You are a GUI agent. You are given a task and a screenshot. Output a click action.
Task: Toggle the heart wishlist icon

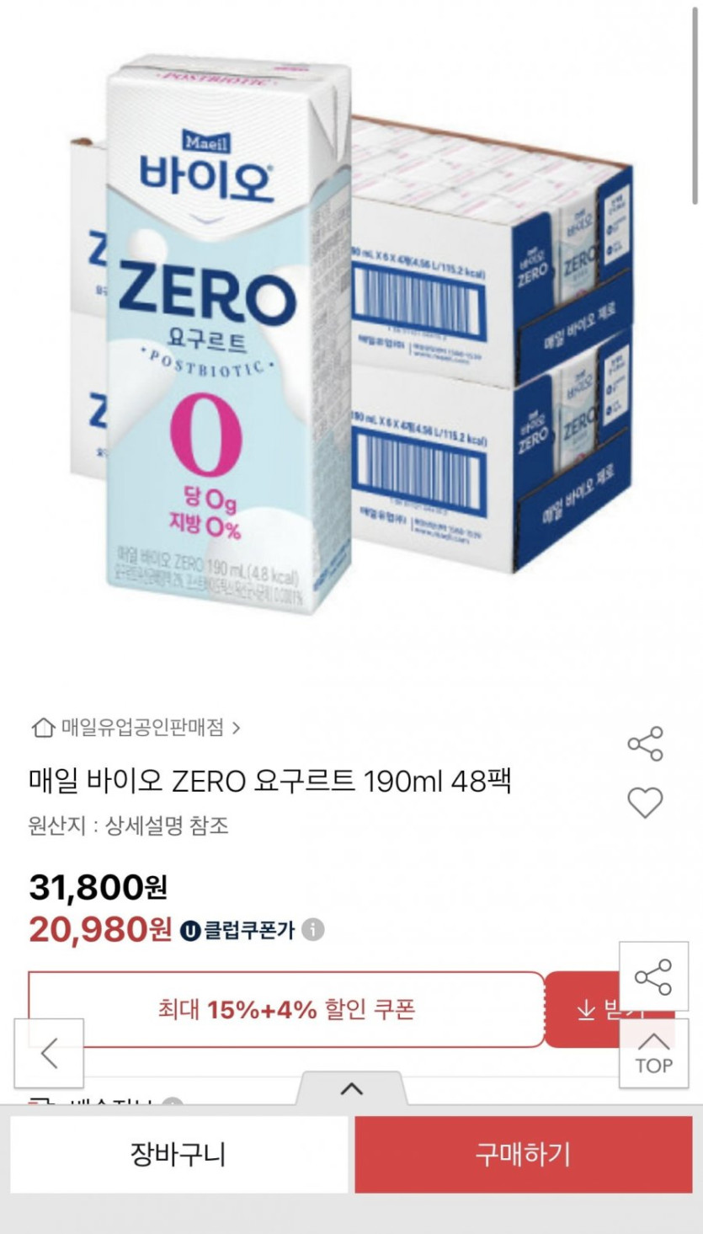(645, 803)
